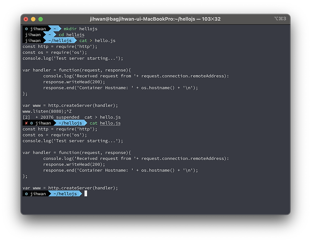Click the word 'suspended'

point(68,117)
